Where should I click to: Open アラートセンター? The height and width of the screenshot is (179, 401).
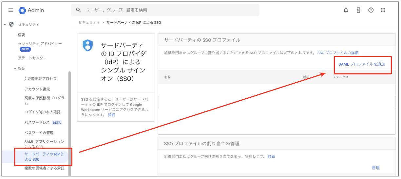[32, 58]
